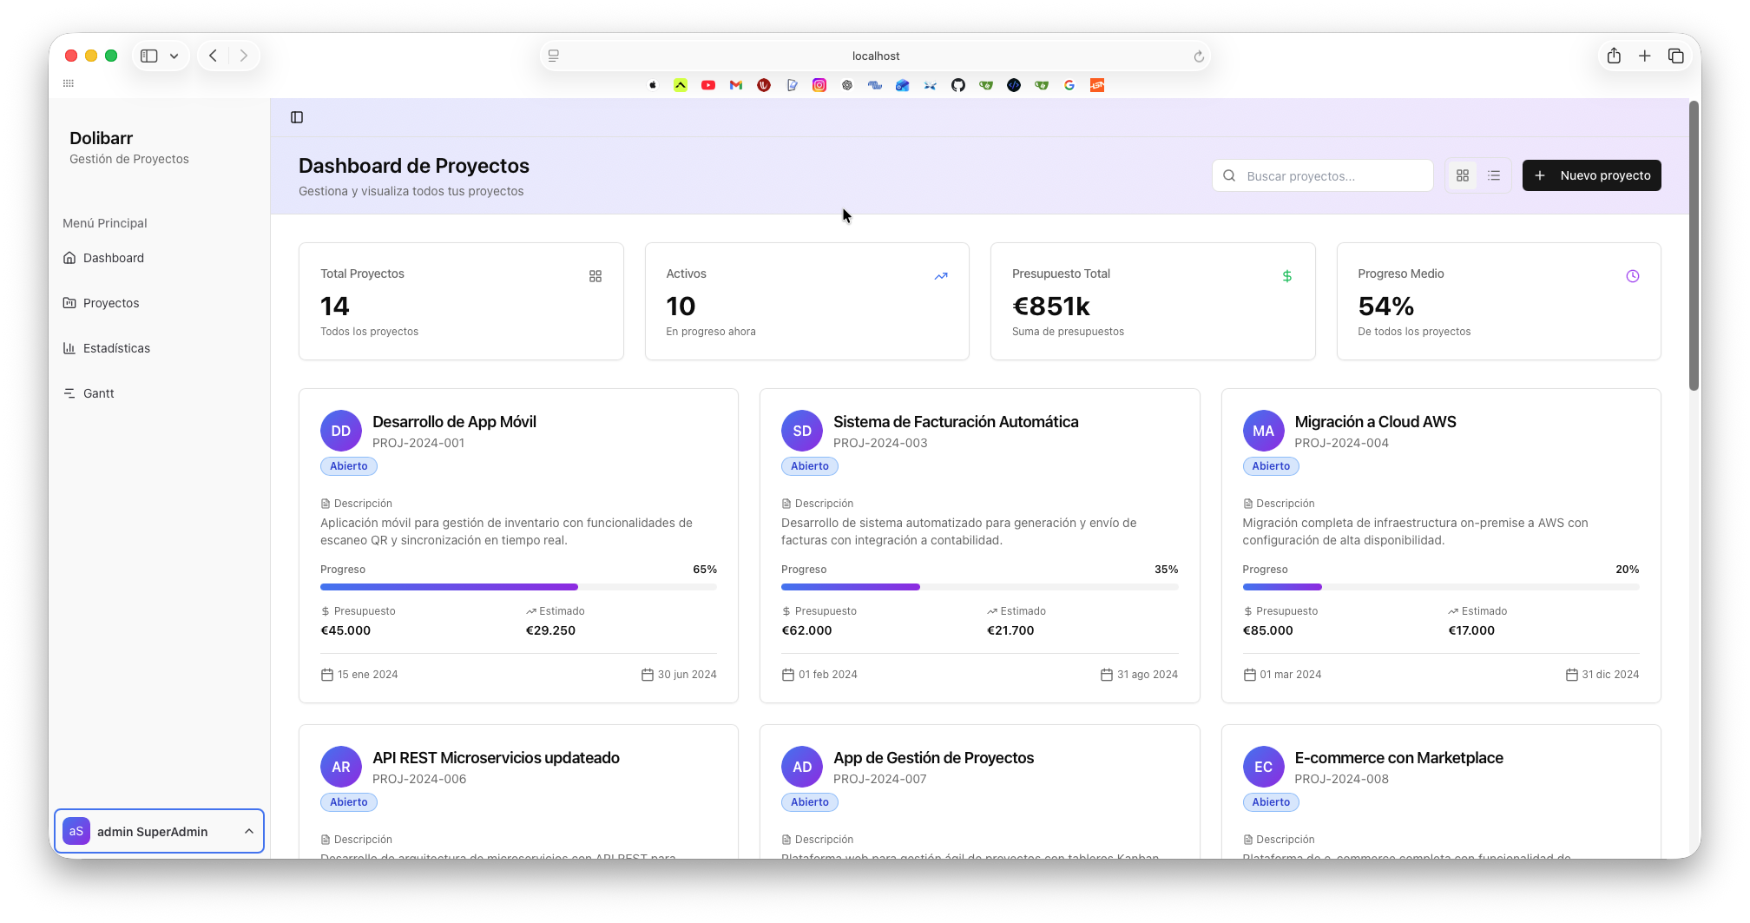Click the Abierto badge of PROJ-2024-004
Screen dimensions: 1750x923
1271,466
